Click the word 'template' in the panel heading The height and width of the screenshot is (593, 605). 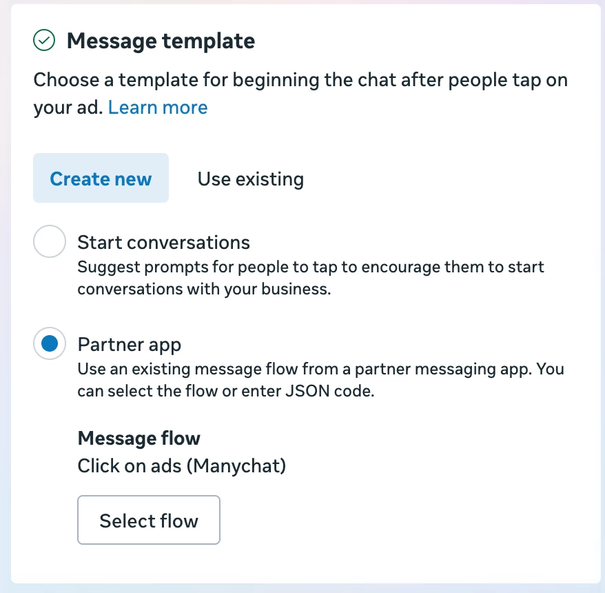point(208,41)
